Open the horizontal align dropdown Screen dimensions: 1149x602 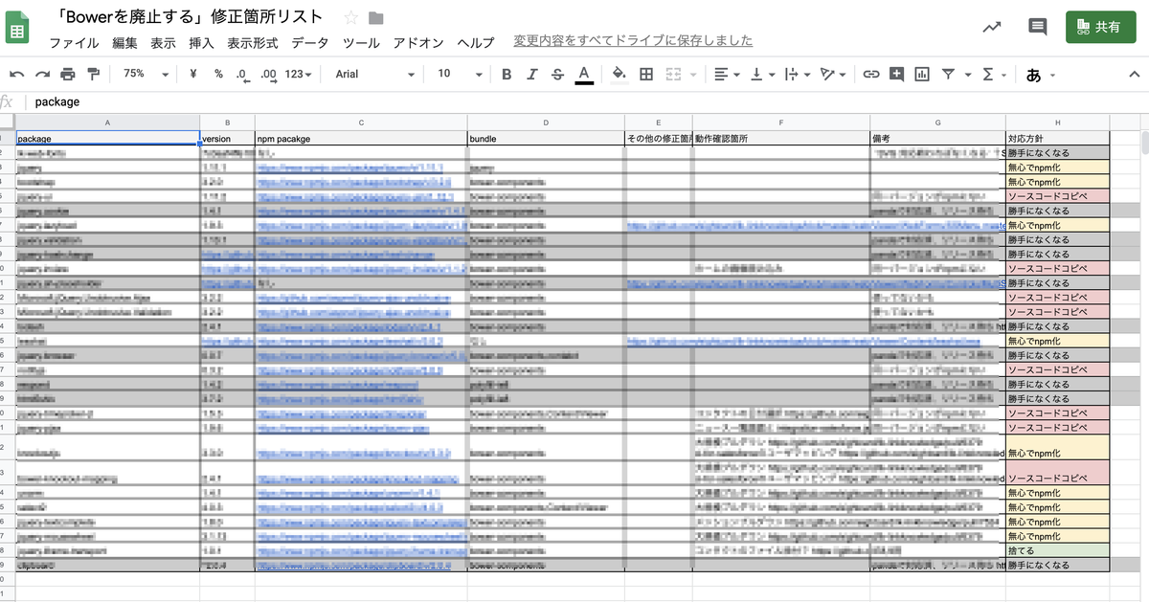pos(727,74)
